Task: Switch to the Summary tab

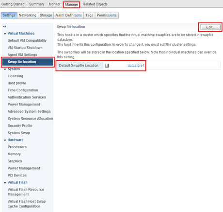Action: [x=37, y=4]
